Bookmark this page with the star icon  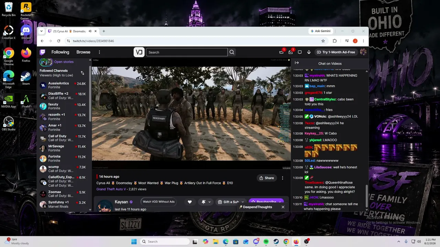[x=323, y=41]
